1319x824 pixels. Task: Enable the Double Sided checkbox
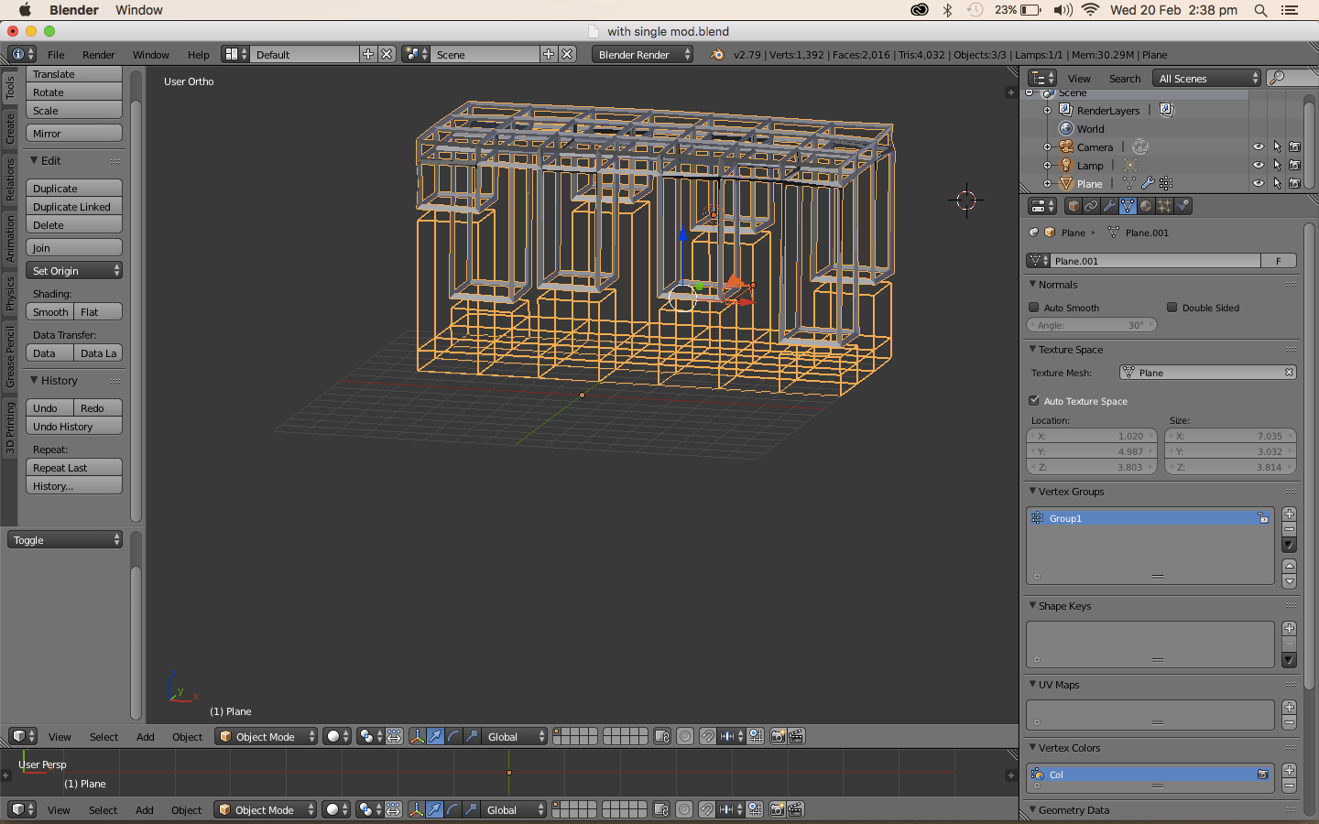(1172, 308)
